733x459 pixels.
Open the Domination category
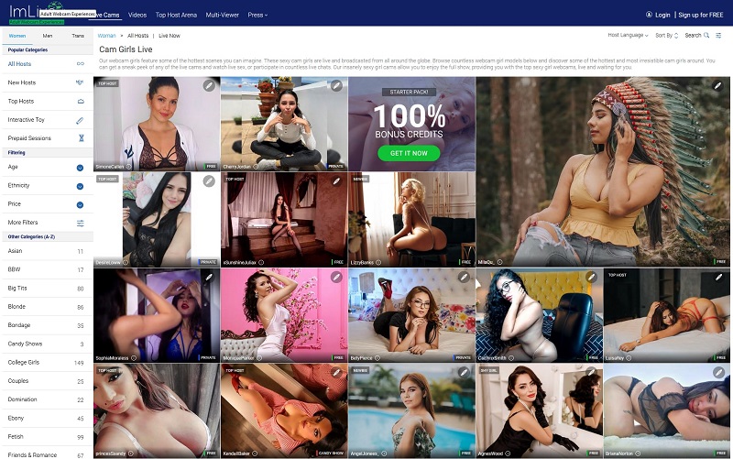(48, 399)
